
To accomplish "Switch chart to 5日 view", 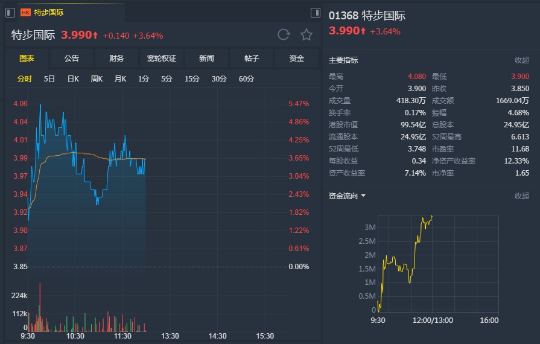I will (x=49, y=79).
